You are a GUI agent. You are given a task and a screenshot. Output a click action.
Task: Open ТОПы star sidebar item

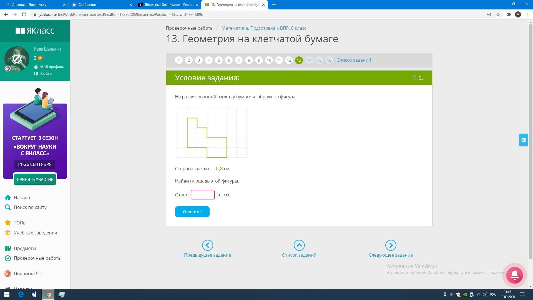(x=20, y=223)
